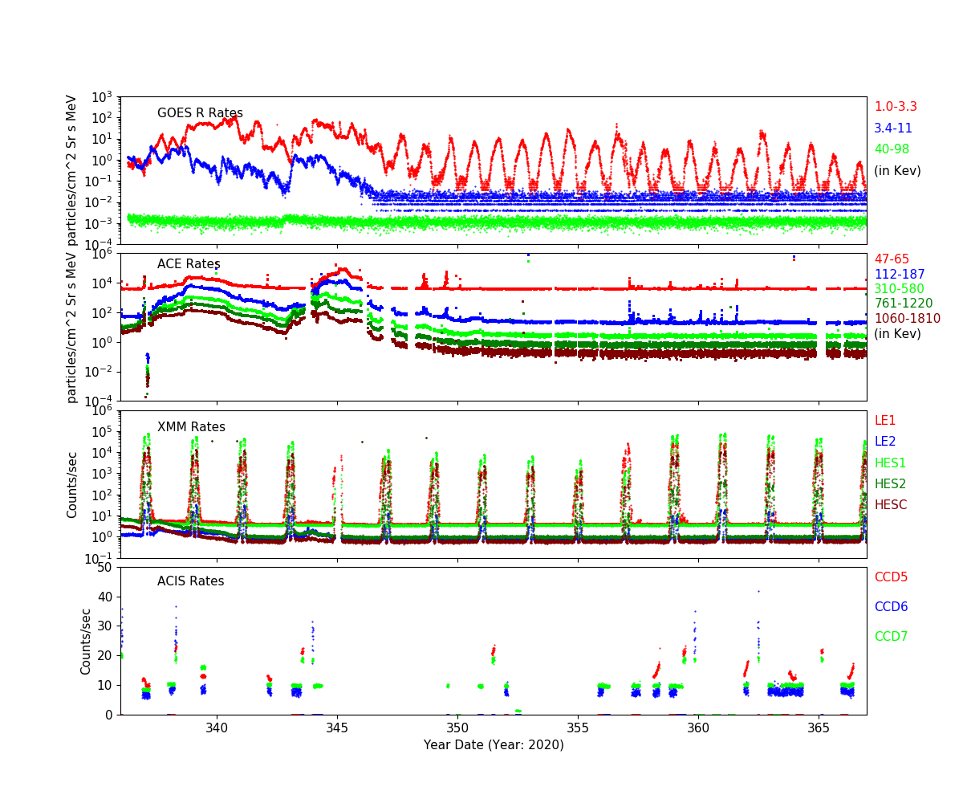
Task: Click the Year Date (Year: 2020) axis label
Action: tap(494, 745)
